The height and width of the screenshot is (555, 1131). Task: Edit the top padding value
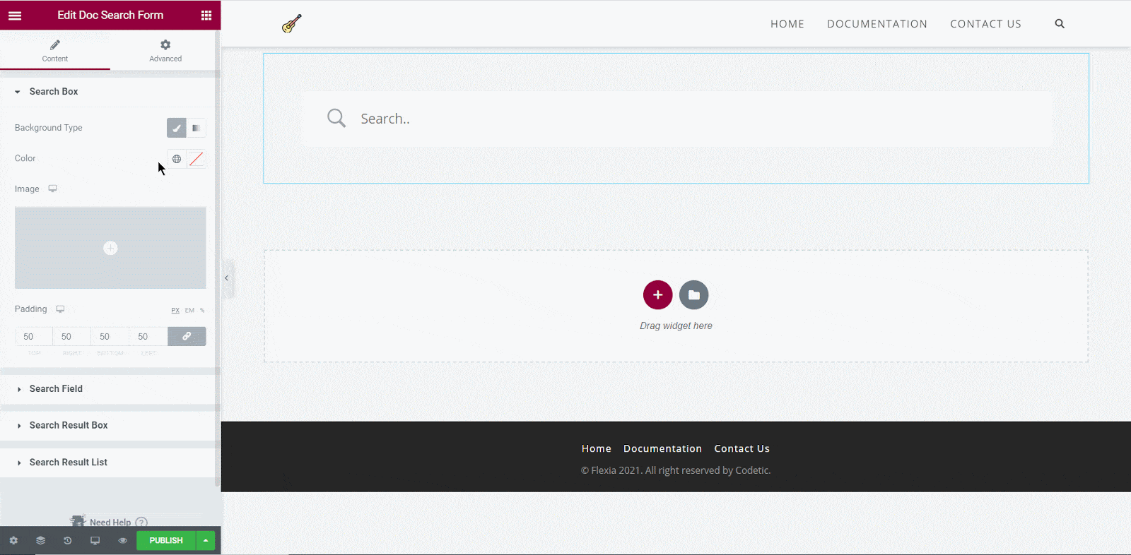[x=34, y=337]
